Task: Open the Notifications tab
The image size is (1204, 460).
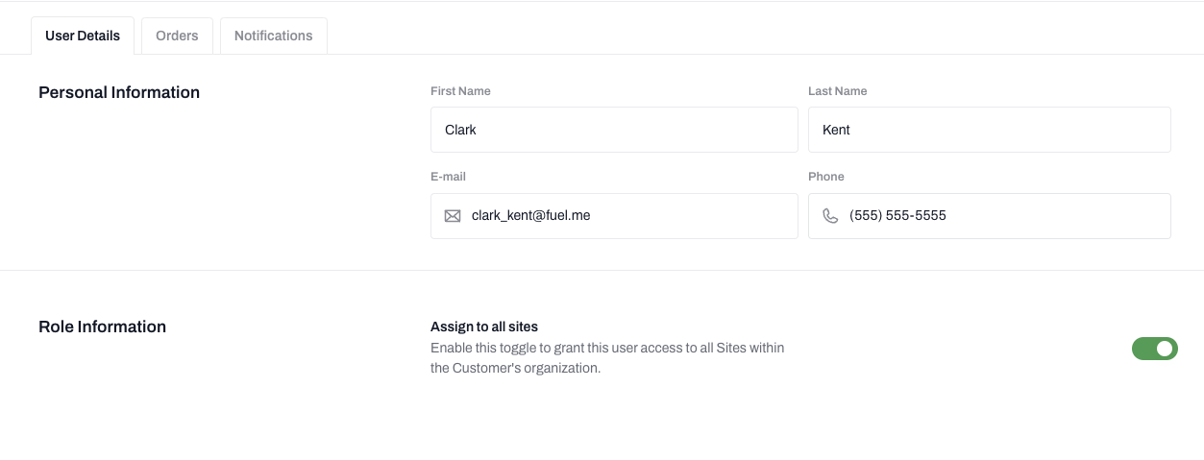Action: (x=273, y=36)
